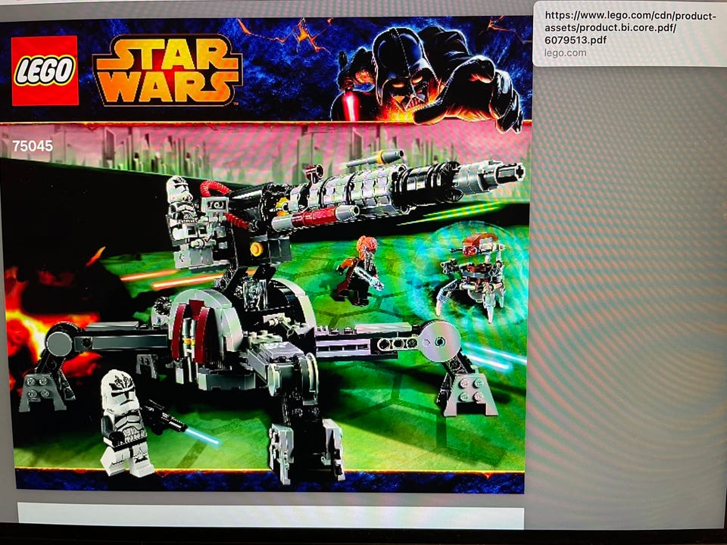Click the Star Wars logo
727x545 pixels.
coord(167,70)
